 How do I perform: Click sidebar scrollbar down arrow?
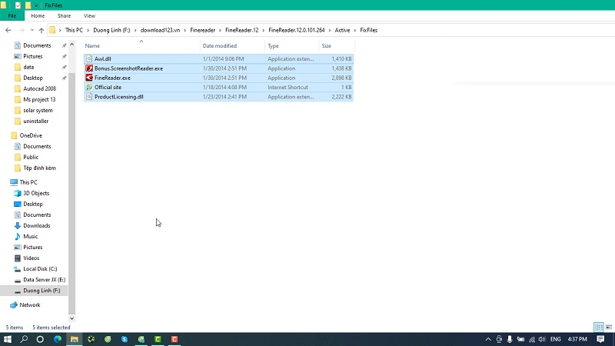(x=71, y=318)
